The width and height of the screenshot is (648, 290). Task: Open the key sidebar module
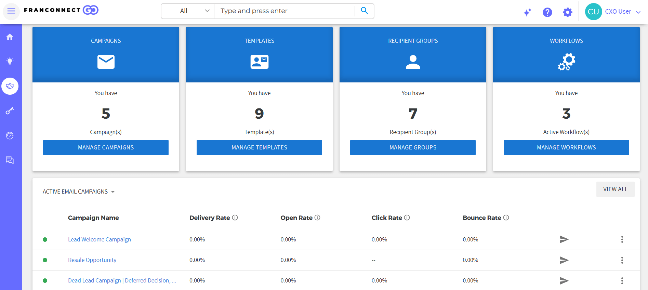pyautogui.click(x=10, y=111)
